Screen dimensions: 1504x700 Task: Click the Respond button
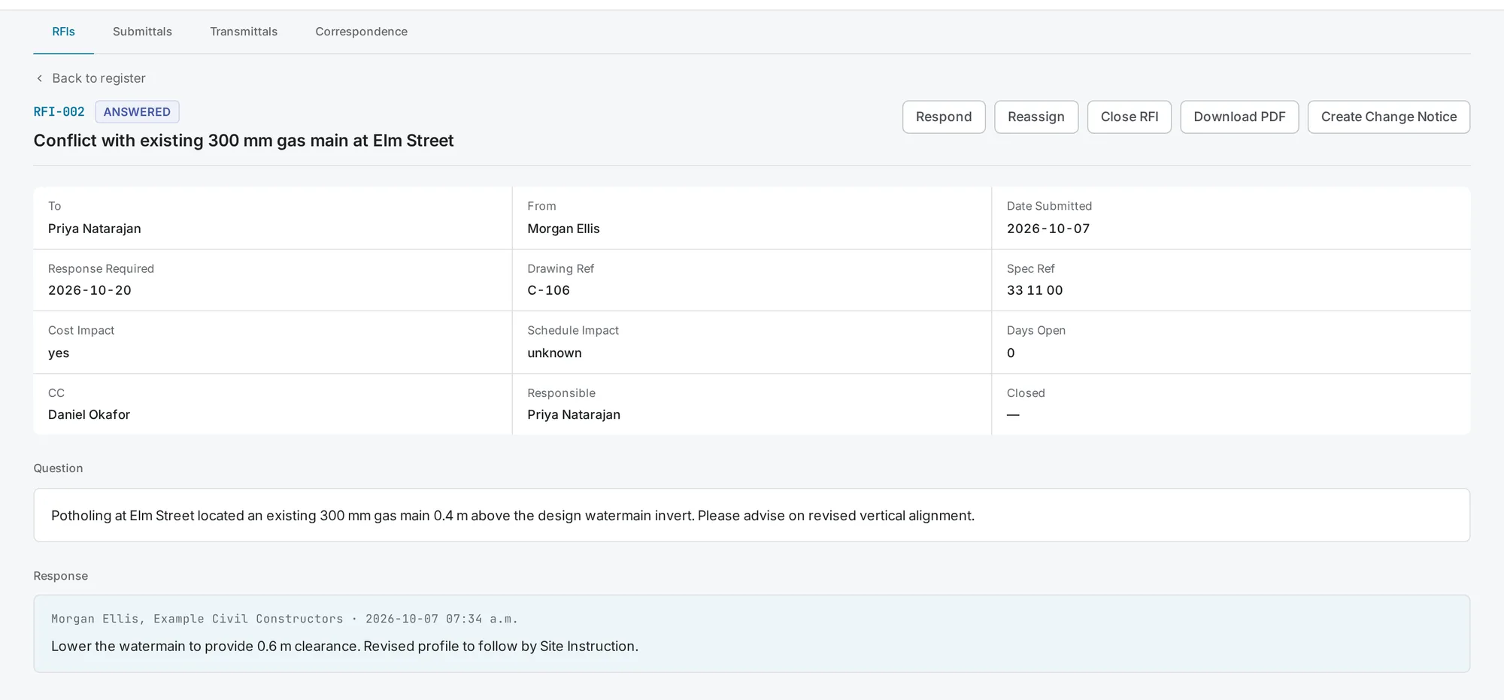pyautogui.click(x=944, y=117)
